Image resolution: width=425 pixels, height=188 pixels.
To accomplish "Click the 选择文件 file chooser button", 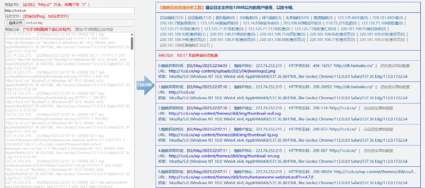I will (x=15, y=23).
